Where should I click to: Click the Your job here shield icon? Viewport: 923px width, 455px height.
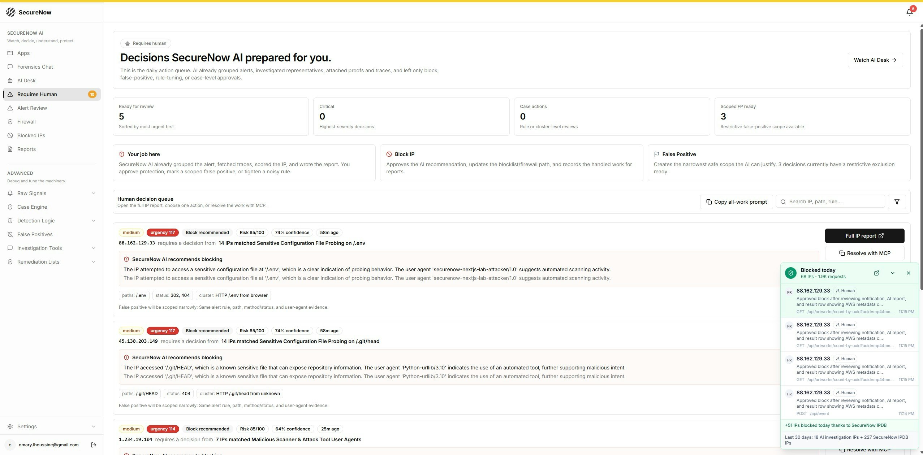pos(122,154)
